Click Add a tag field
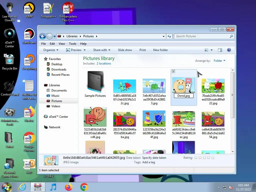This screenshot has width=256, height=192. (148, 162)
